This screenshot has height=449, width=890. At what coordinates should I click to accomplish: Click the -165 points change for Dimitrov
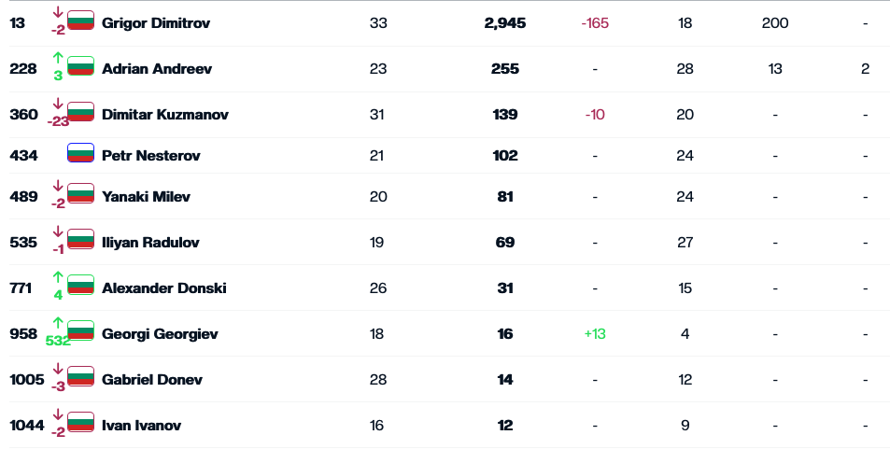(595, 23)
